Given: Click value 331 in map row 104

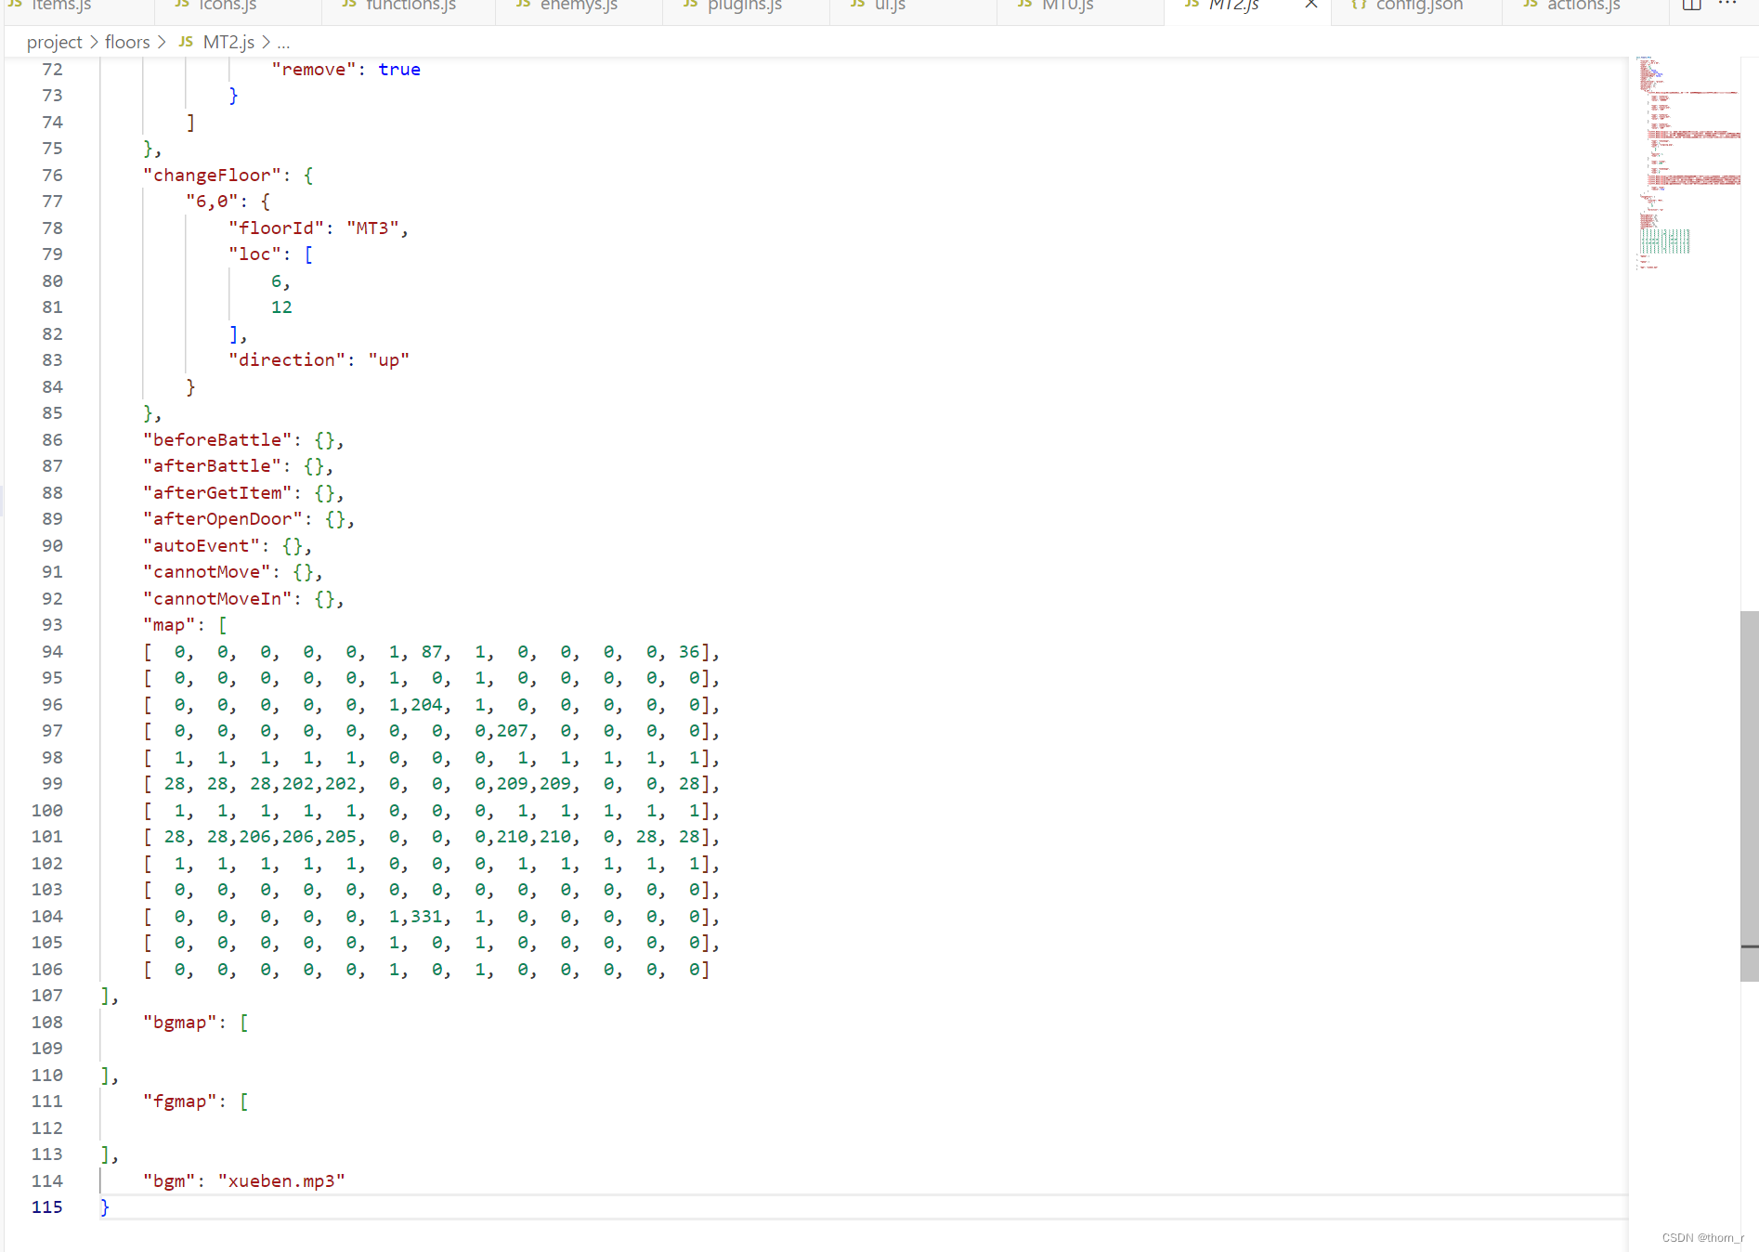Looking at the screenshot, I should tap(426, 917).
